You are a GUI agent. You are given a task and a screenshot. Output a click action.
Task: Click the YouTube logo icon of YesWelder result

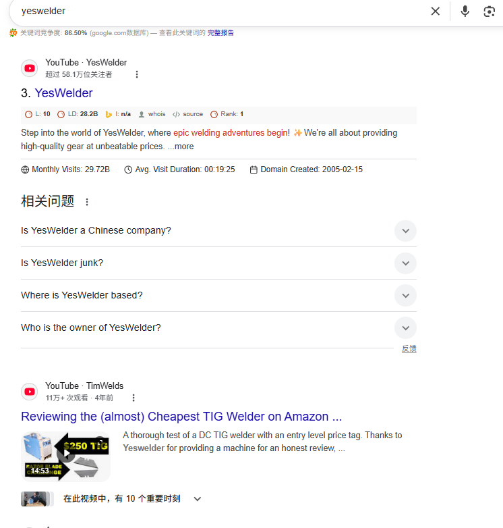29,68
